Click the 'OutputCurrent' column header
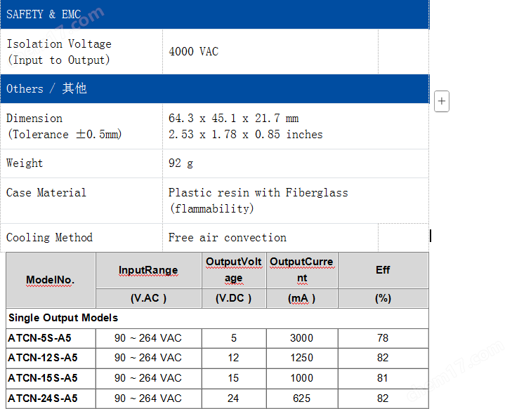This screenshot has width=512, height=409. point(302,270)
